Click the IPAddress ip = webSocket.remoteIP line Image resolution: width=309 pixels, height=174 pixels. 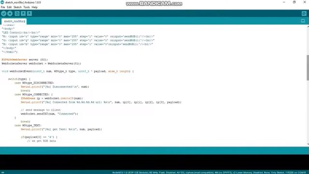(x=52, y=98)
